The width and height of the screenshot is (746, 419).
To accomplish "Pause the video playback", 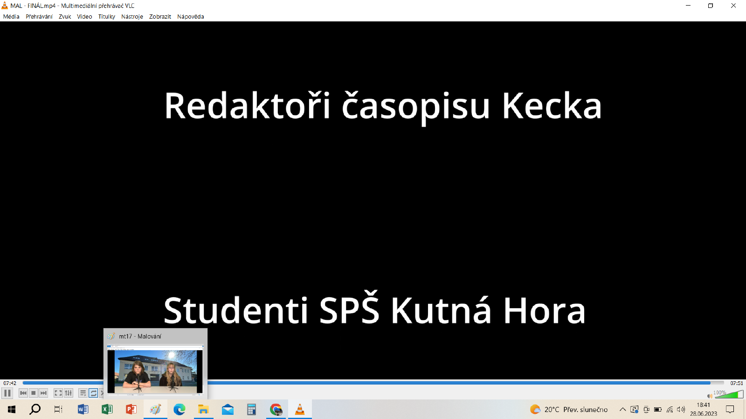I will pyautogui.click(x=7, y=393).
